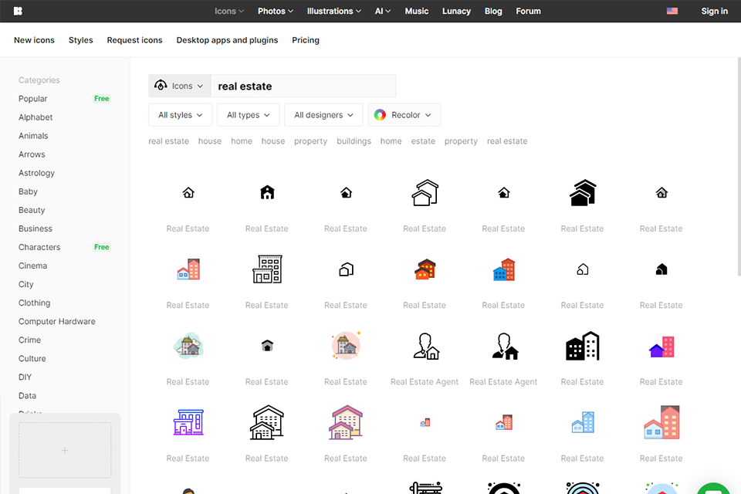This screenshot has height=494, width=741.
Task: View the Pricing page
Action: pos(306,40)
